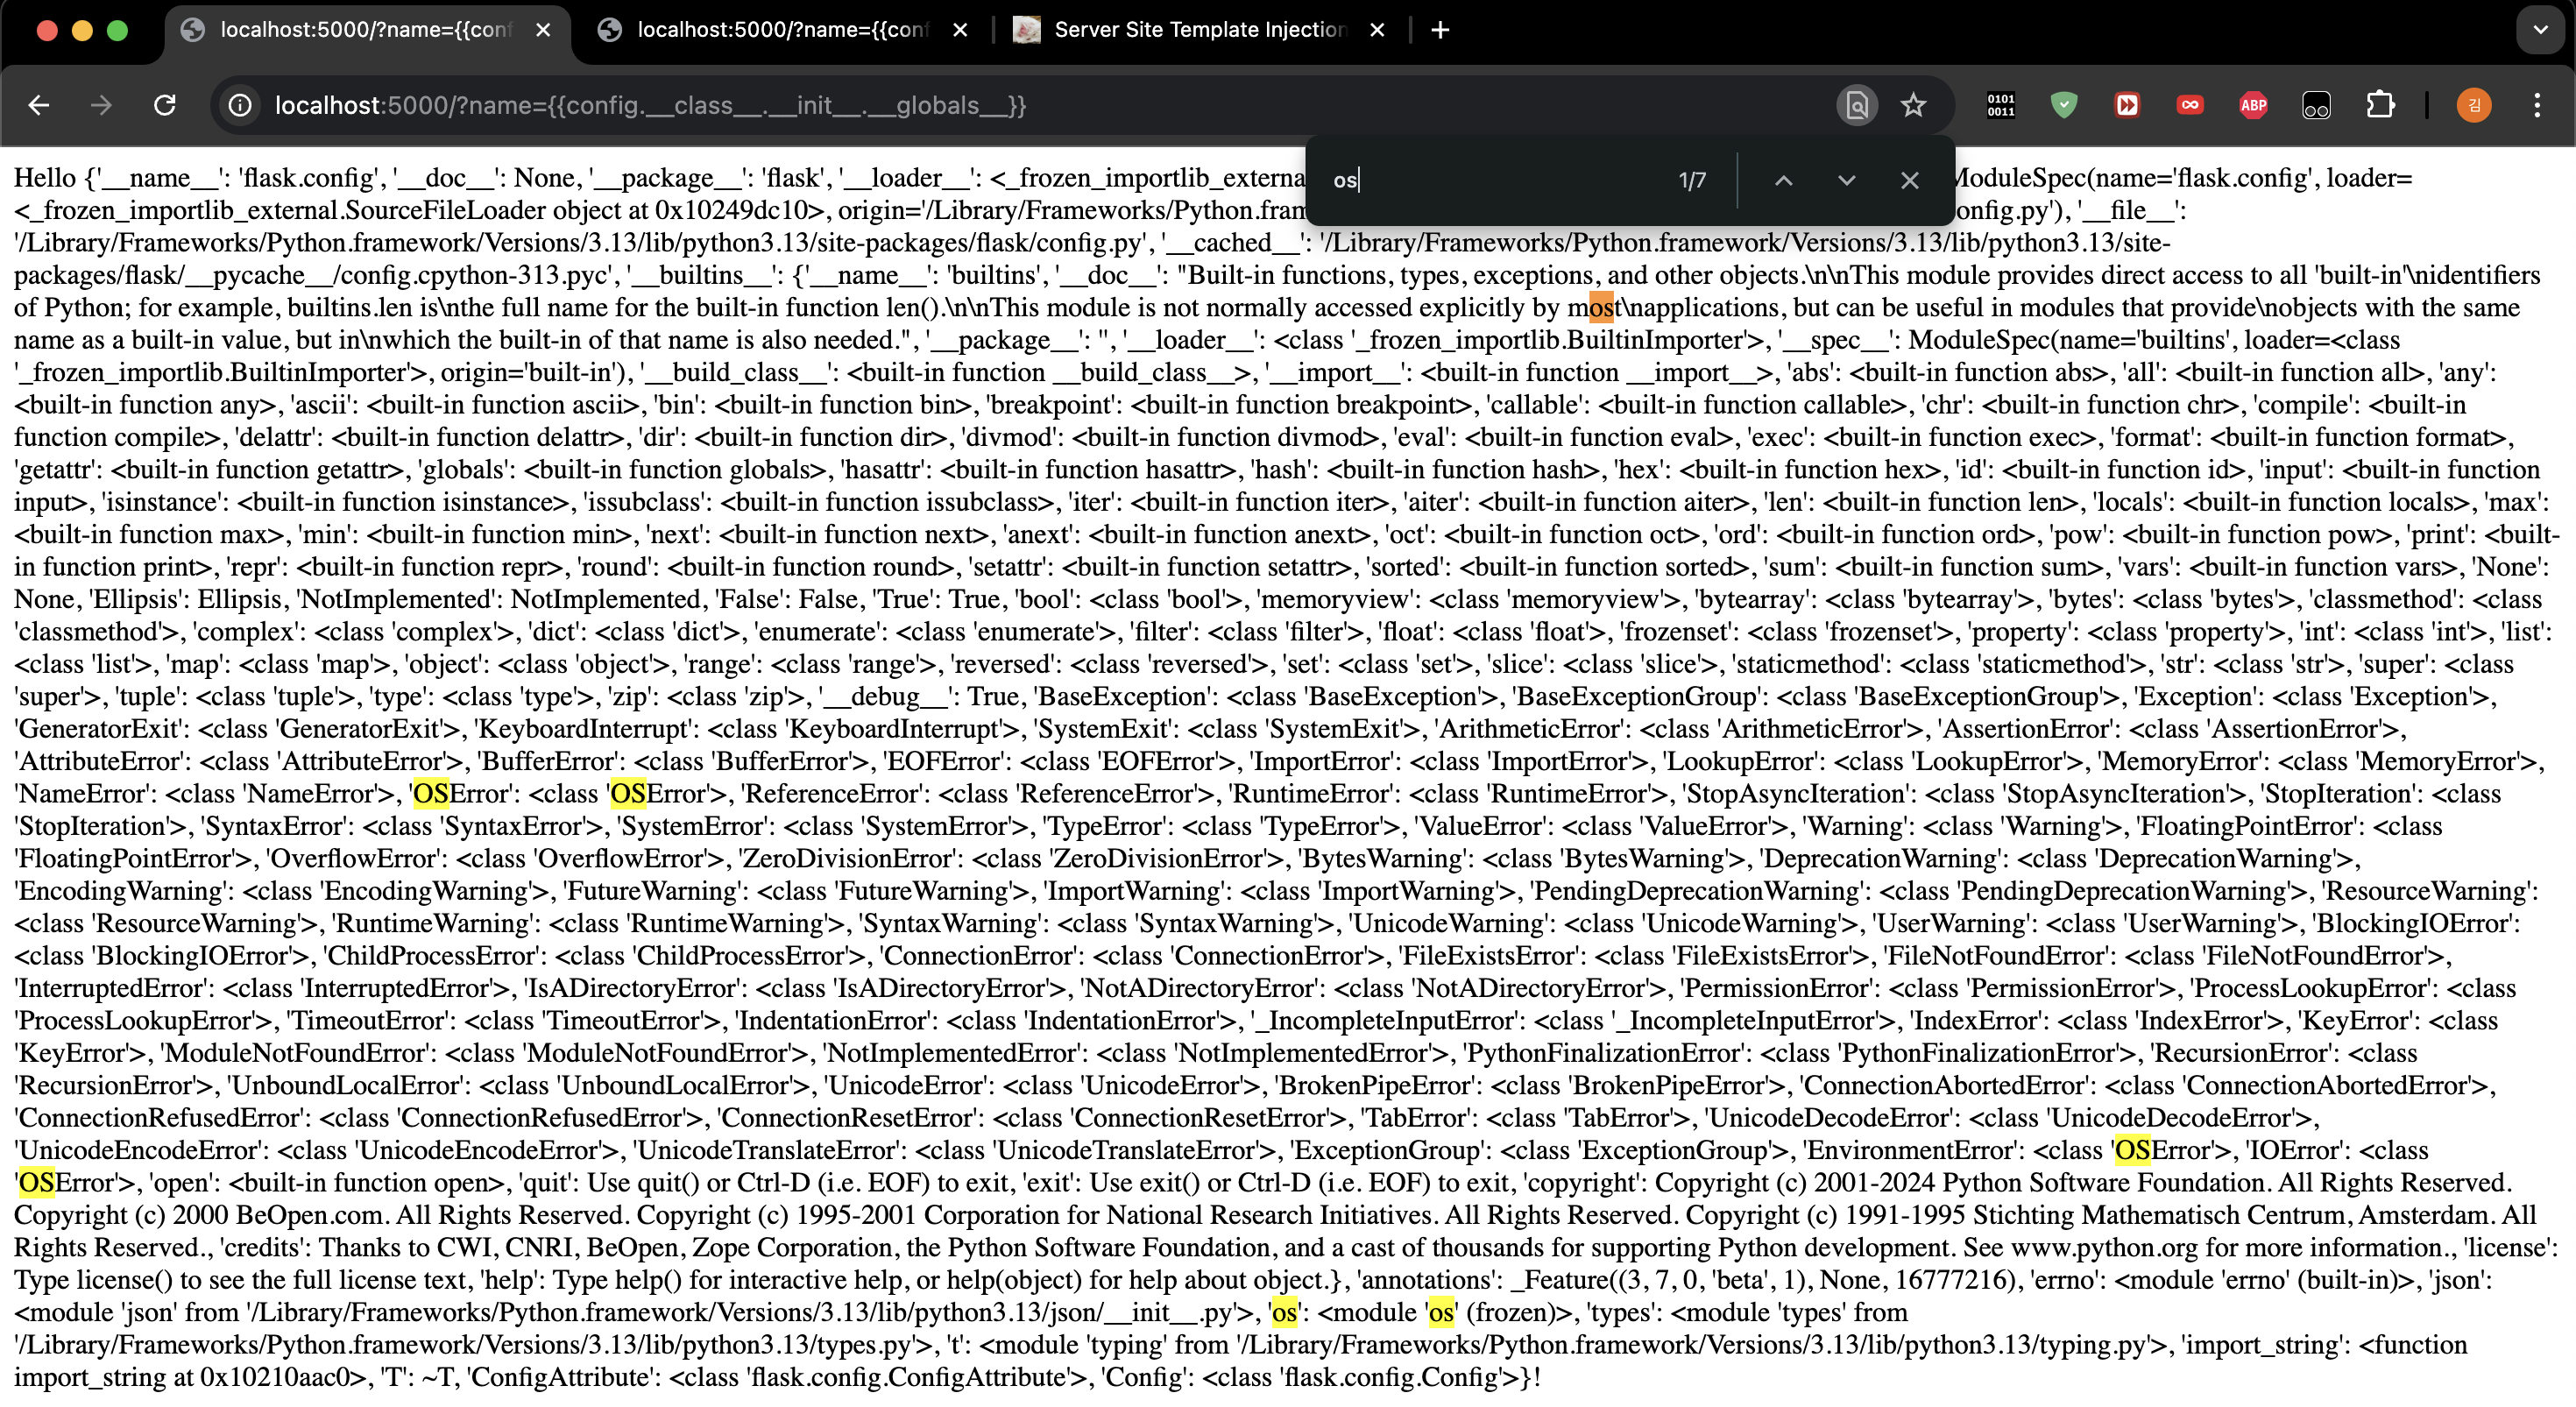Switch to the second localhost:5000 tab
Screen dimensions: 2576x1407
click(782, 30)
